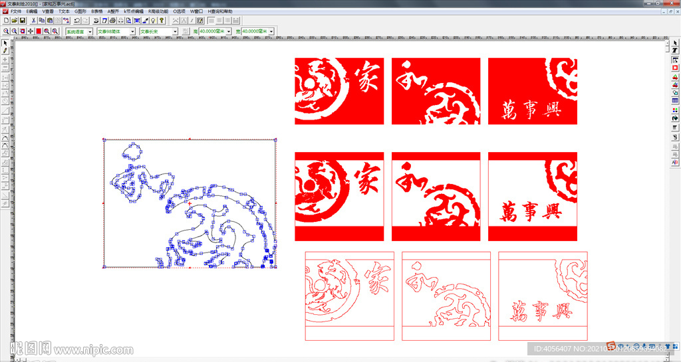Open the k节点编辑 menu

(133, 11)
